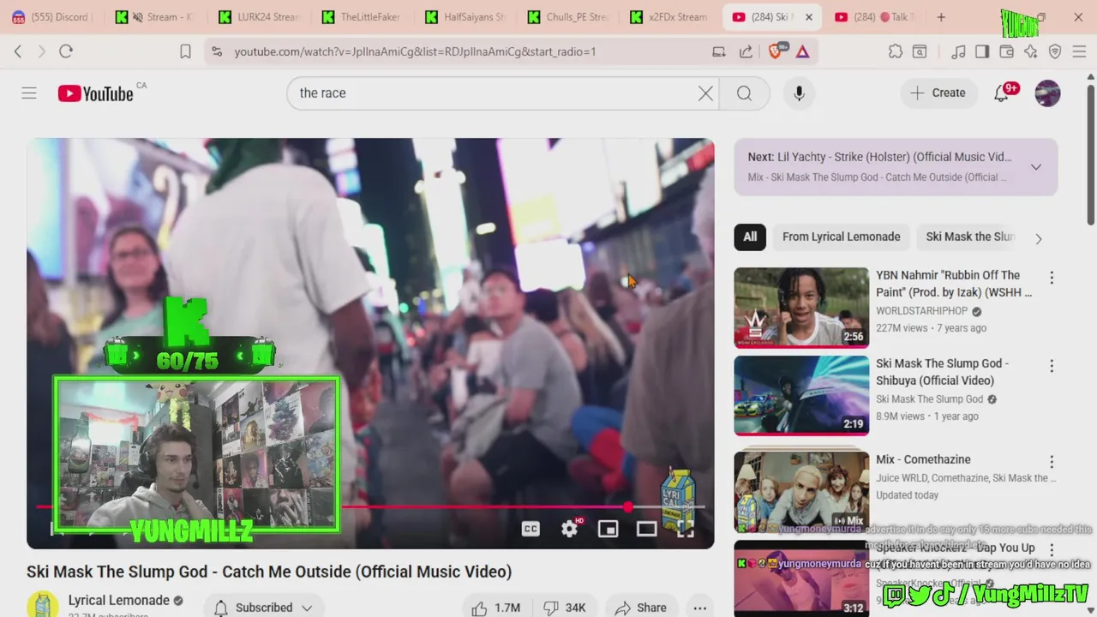Screen dimensions: 1097x617
Task: Open more actions for the video
Action: [700, 608]
